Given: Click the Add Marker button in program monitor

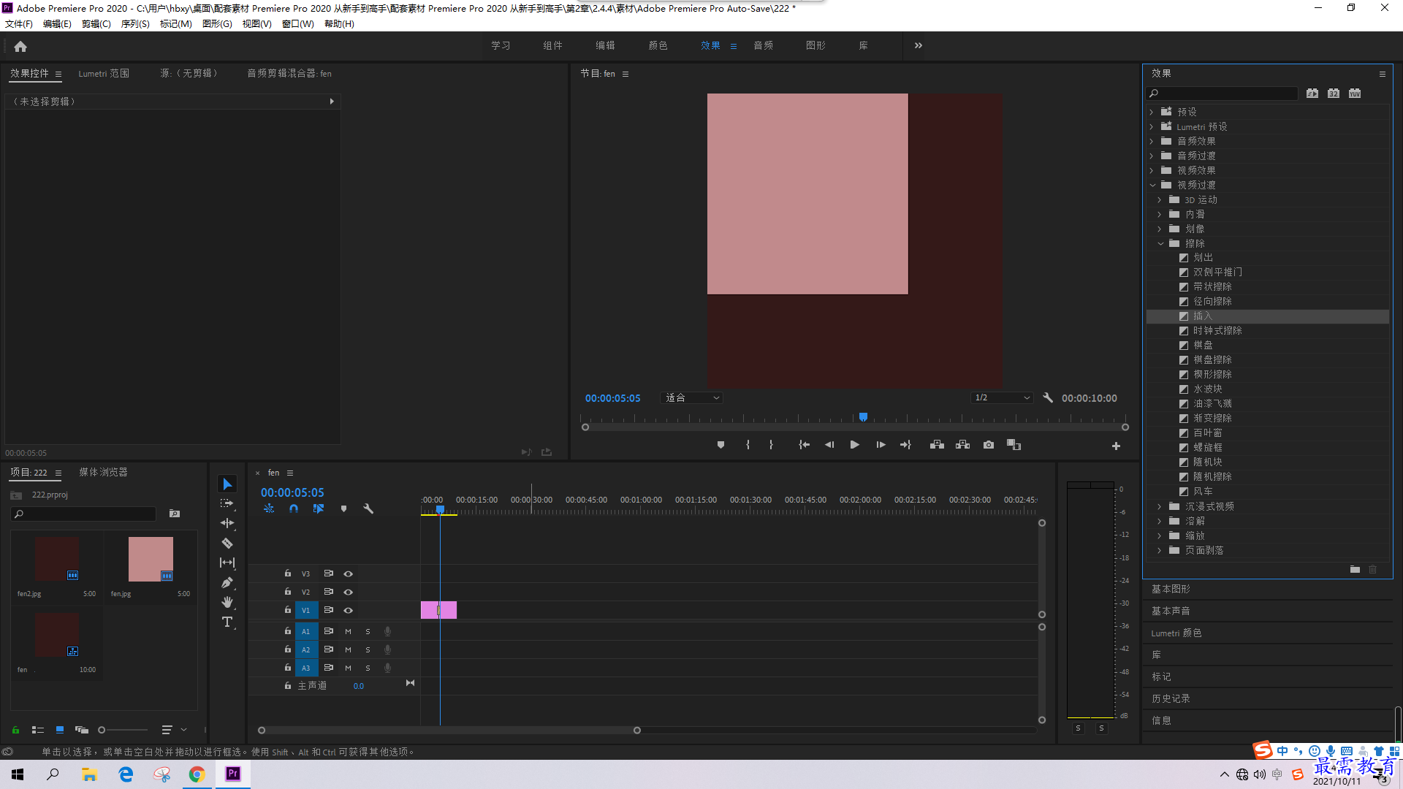Looking at the screenshot, I should click(720, 445).
